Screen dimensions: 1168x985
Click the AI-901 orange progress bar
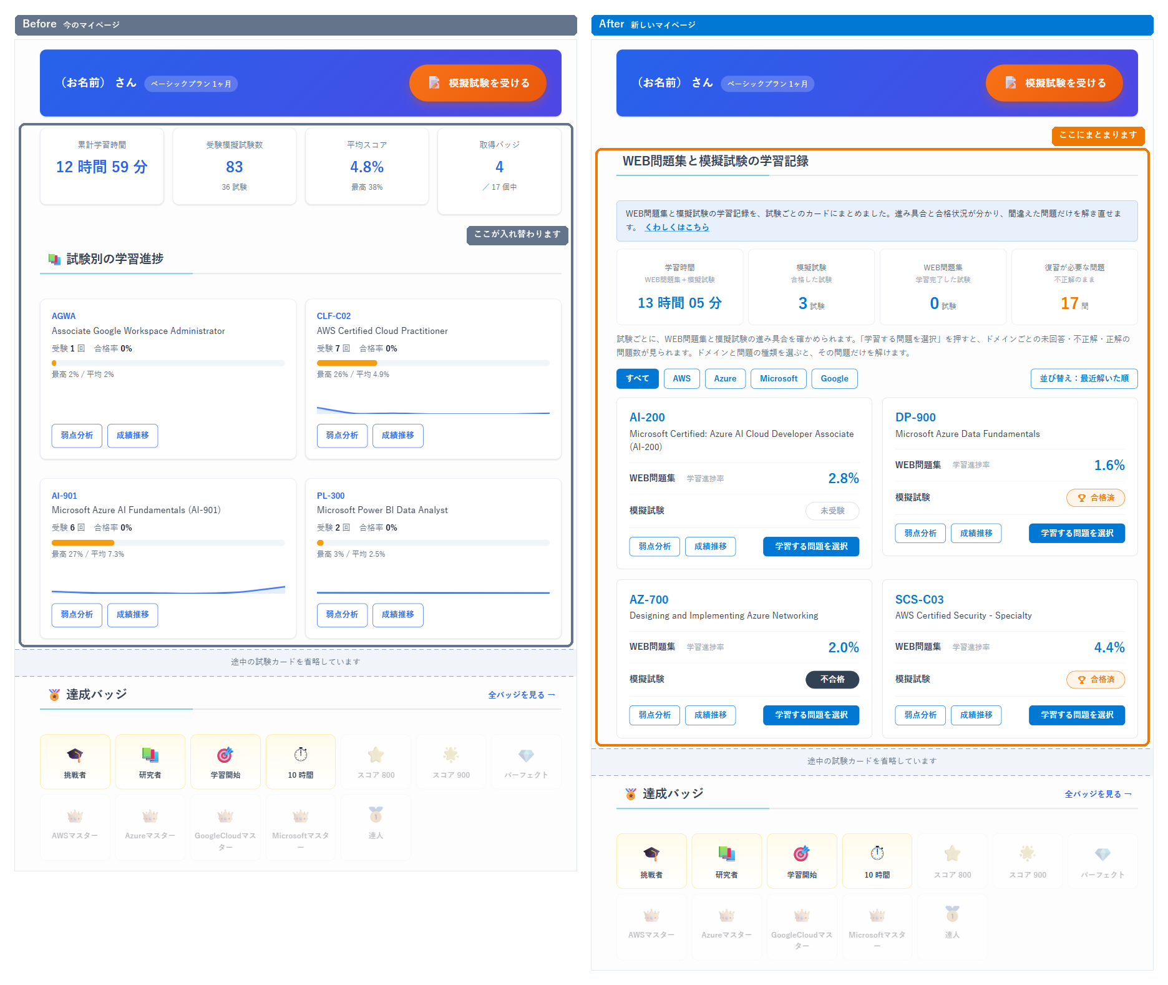pyautogui.click(x=83, y=543)
